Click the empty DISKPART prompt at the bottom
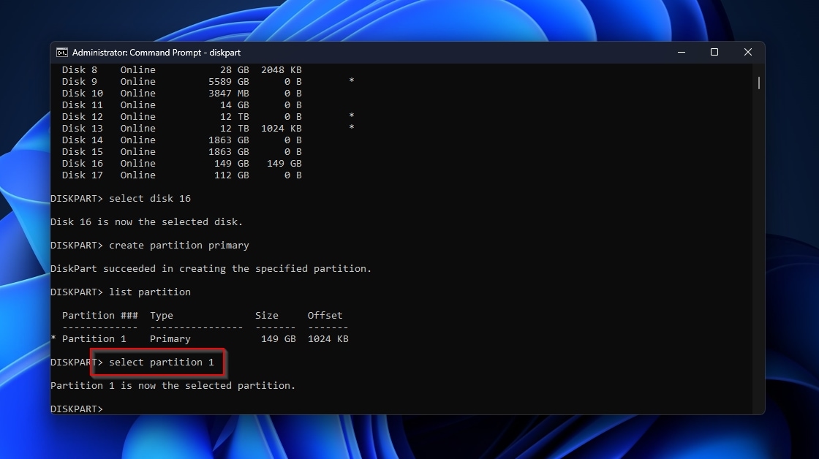 click(77, 409)
